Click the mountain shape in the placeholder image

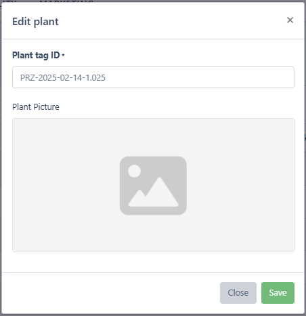(154, 192)
